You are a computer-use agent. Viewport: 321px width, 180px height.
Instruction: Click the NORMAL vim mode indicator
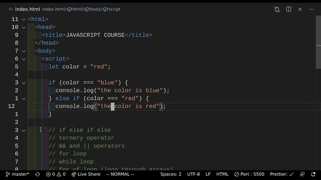120,174
